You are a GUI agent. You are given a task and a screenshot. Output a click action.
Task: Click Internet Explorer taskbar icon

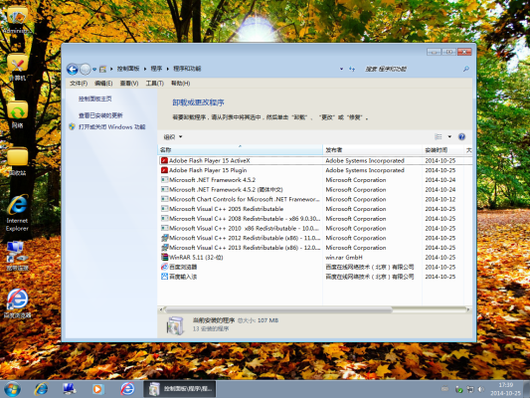pyautogui.click(x=41, y=389)
